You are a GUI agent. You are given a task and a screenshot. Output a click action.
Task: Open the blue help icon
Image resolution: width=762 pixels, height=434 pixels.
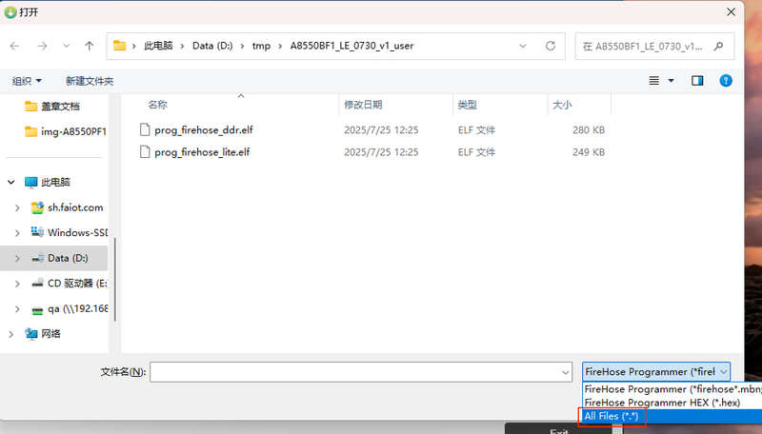point(726,81)
